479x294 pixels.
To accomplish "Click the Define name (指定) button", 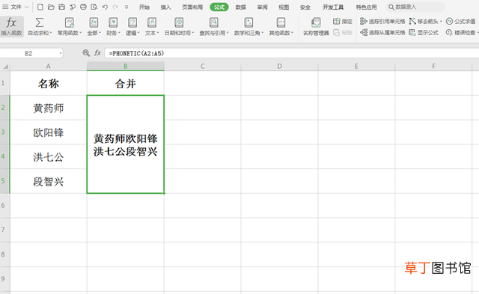I will (x=343, y=21).
